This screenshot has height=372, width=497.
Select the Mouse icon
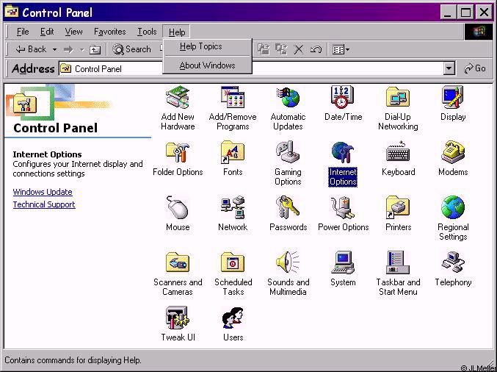178,208
